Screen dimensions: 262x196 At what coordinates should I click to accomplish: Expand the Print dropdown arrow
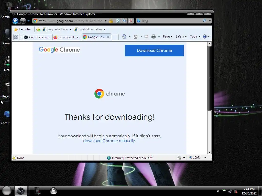coord(159,36)
